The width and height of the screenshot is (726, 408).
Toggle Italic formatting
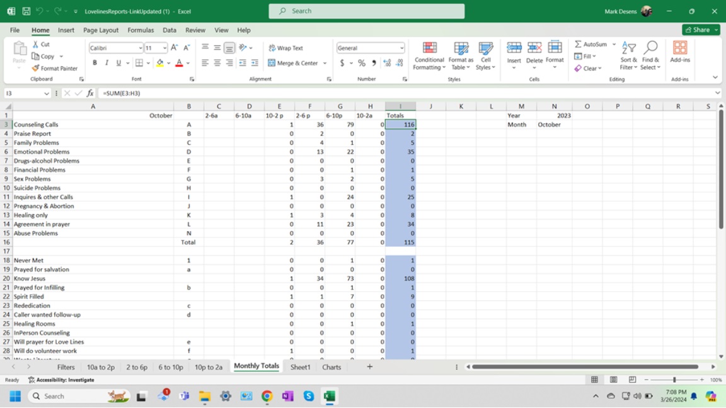(107, 63)
